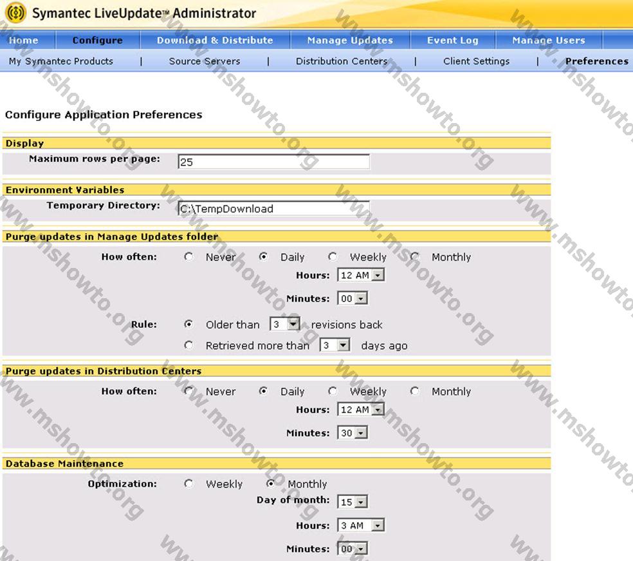
Task: Select Monthly for Distribution Centers purge
Action: click(414, 391)
